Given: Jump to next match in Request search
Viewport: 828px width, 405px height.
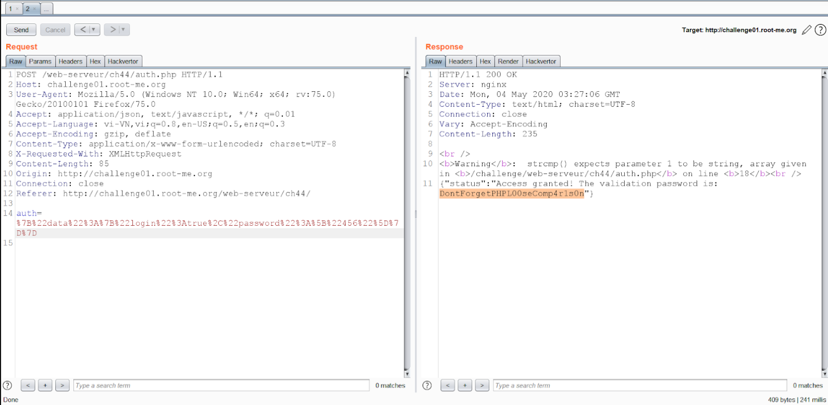Looking at the screenshot, I should pyautogui.click(x=63, y=385).
